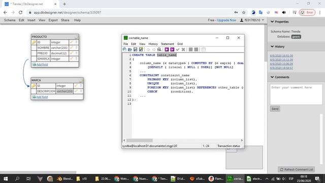Click the primary key icon of PRODUCTO ID

tap(34, 42)
